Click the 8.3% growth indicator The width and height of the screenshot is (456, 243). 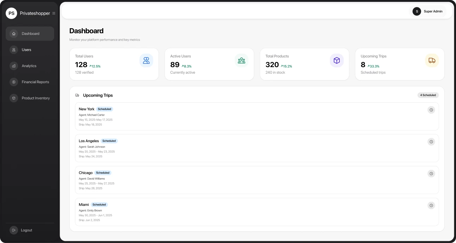coord(187,66)
